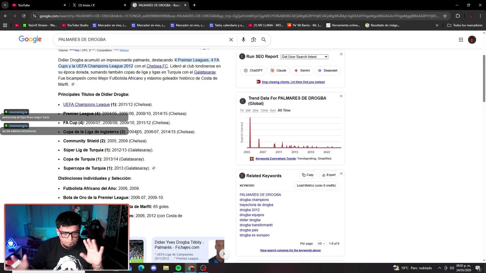Bookmark this page with the star icon
The image size is (486, 273).
point(445,16)
